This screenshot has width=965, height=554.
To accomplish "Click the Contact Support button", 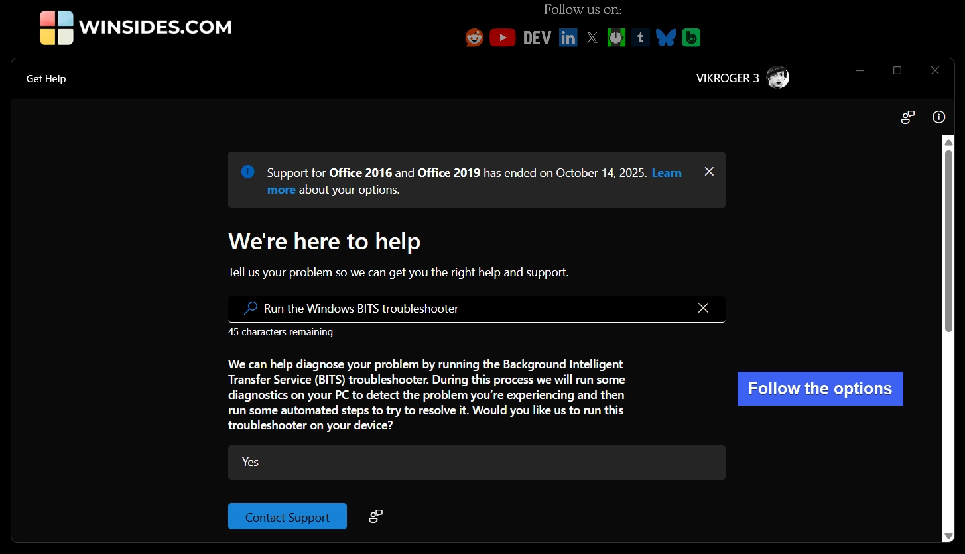I will tap(287, 517).
